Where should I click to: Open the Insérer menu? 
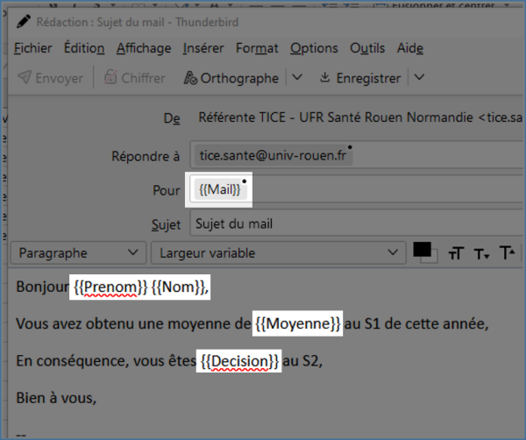click(x=203, y=48)
